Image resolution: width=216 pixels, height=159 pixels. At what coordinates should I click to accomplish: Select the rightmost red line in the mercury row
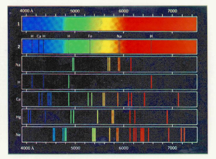[x=167, y=117]
